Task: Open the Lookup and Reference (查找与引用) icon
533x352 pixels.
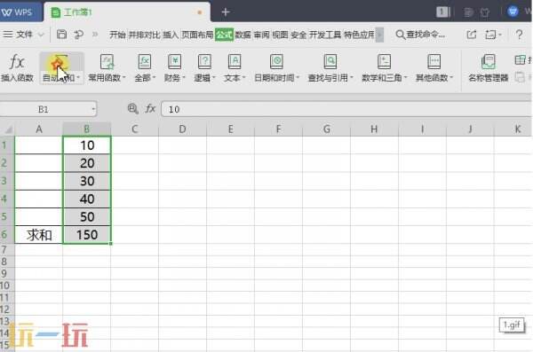Action: [x=330, y=62]
